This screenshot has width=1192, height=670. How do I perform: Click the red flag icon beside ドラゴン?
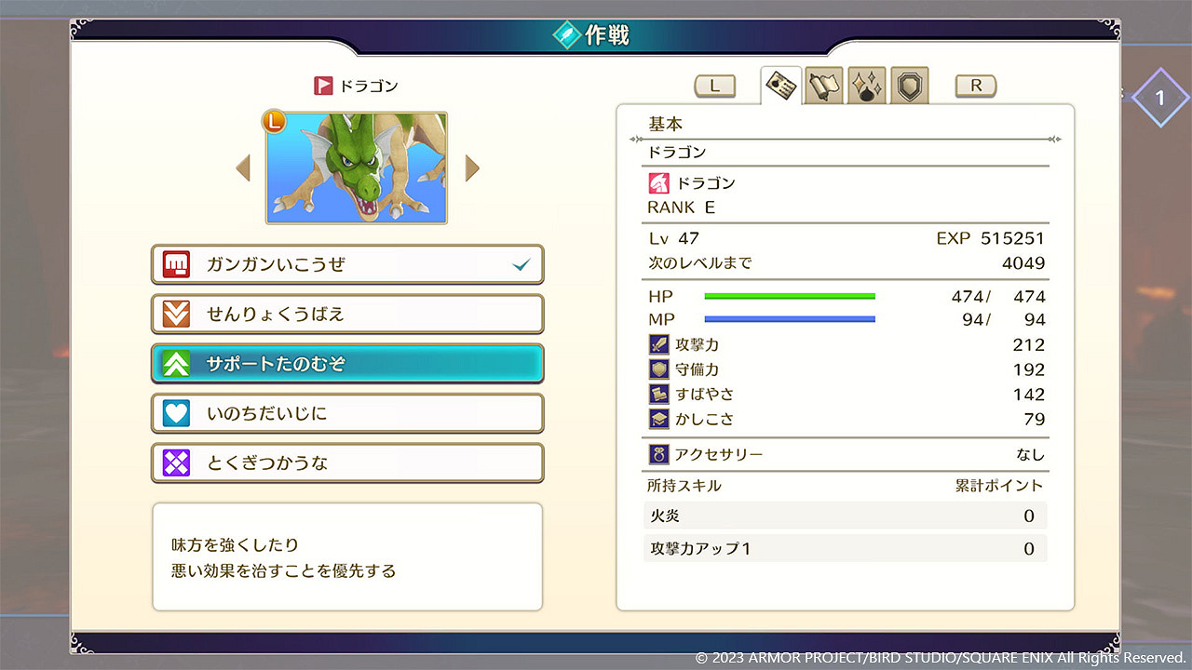point(323,86)
